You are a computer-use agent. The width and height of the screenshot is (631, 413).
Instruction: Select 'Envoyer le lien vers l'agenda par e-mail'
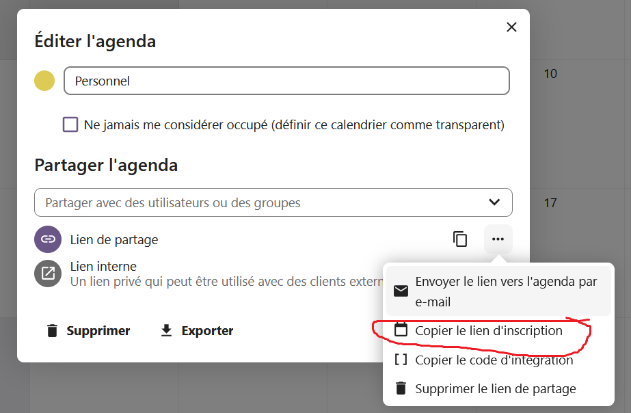point(506,291)
